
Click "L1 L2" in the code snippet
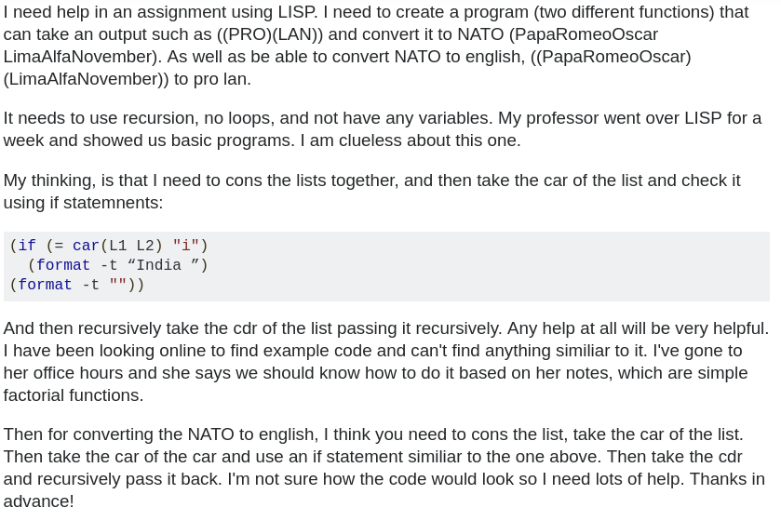(x=131, y=247)
